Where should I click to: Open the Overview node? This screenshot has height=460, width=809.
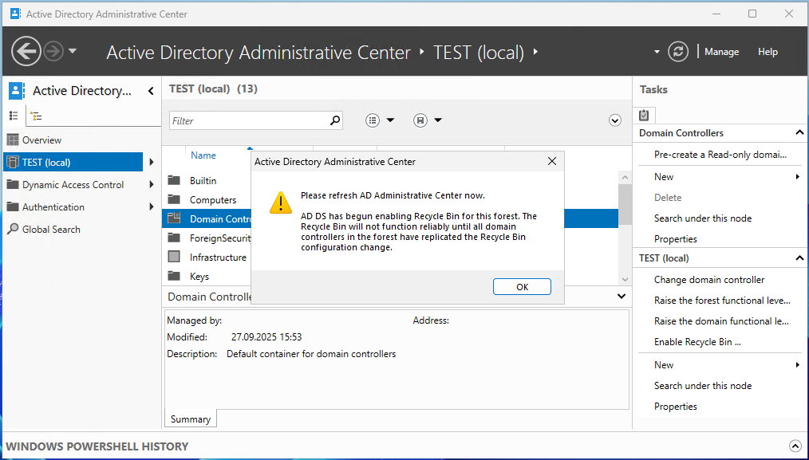(x=41, y=140)
